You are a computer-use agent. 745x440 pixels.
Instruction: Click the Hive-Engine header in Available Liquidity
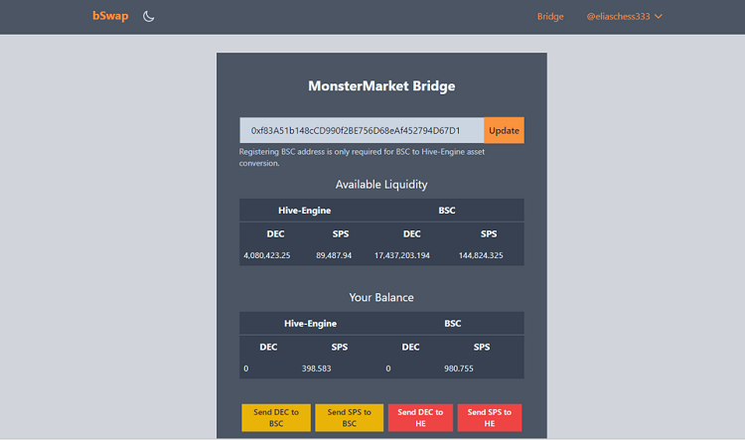coord(305,211)
